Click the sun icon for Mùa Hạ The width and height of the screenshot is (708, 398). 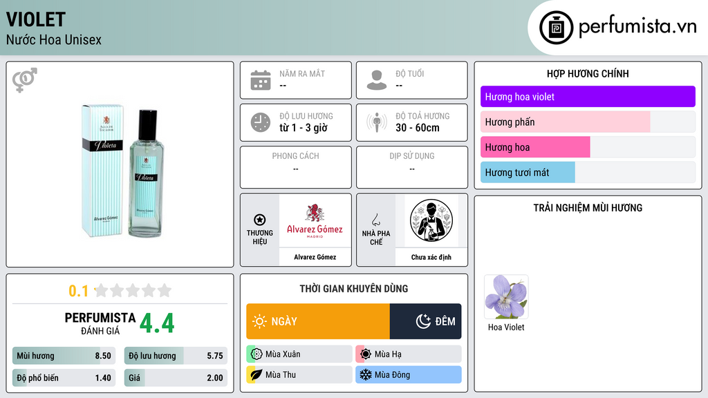click(x=366, y=354)
